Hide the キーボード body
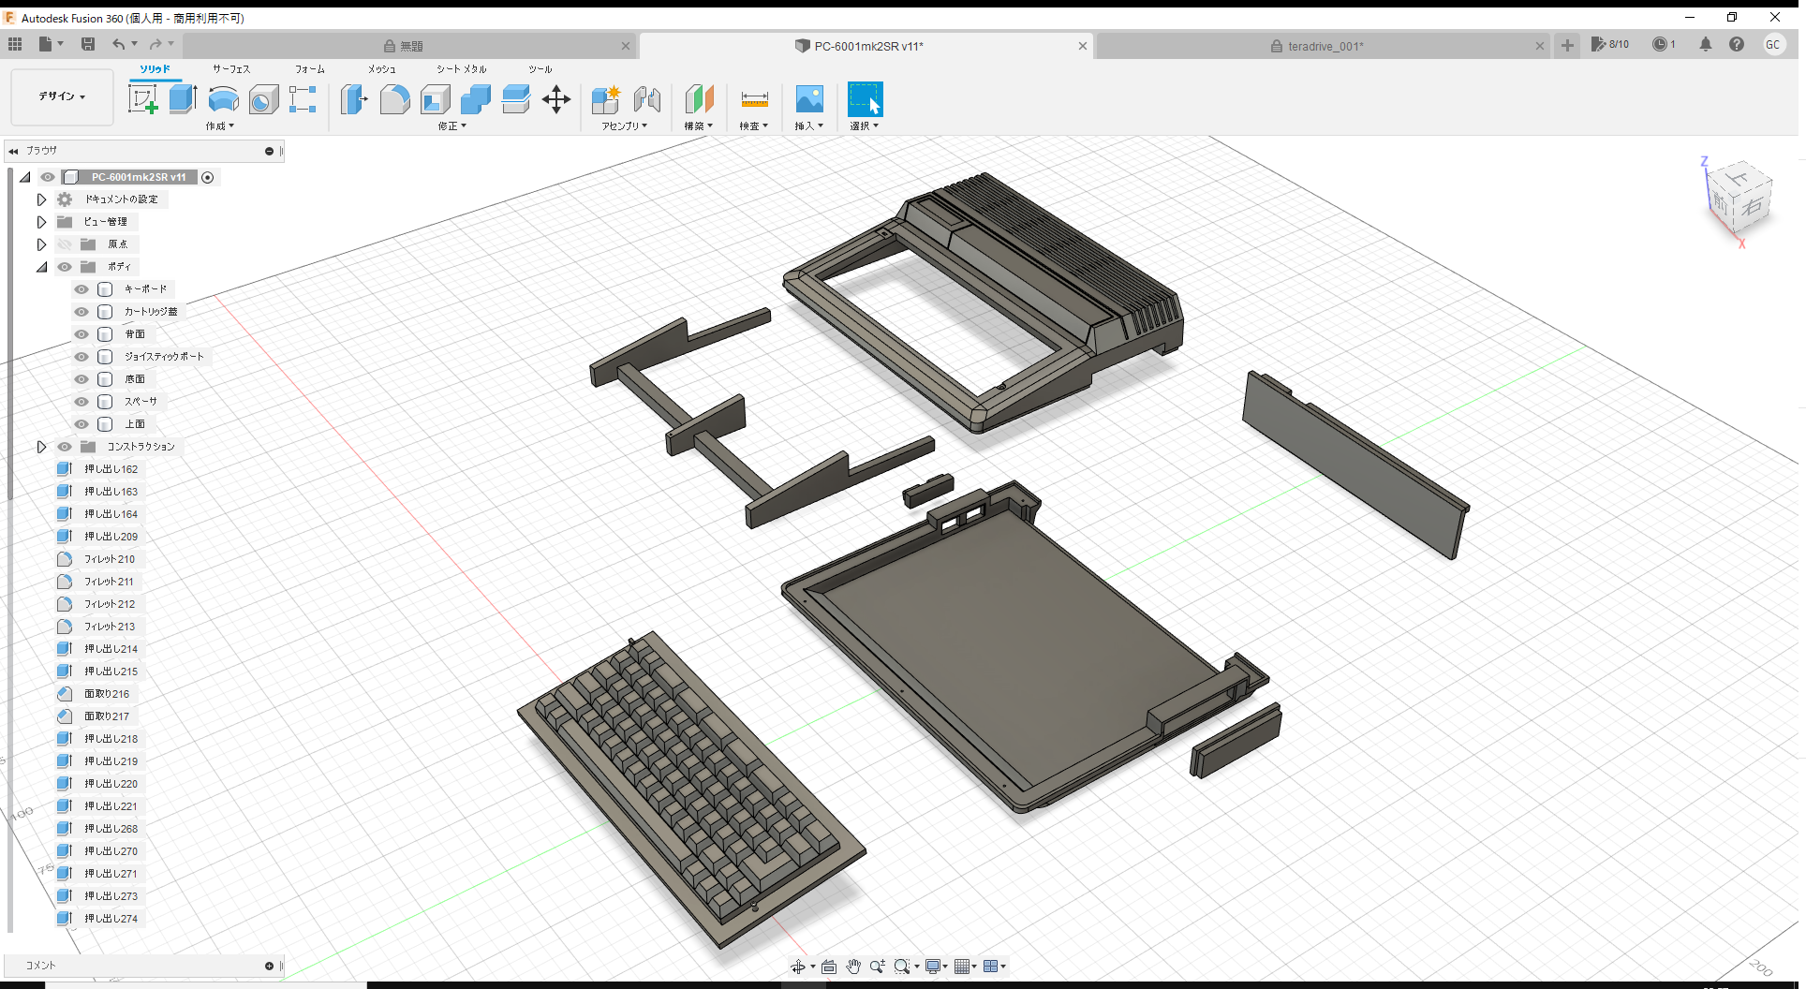The width and height of the screenshot is (1806, 989). (x=81, y=289)
